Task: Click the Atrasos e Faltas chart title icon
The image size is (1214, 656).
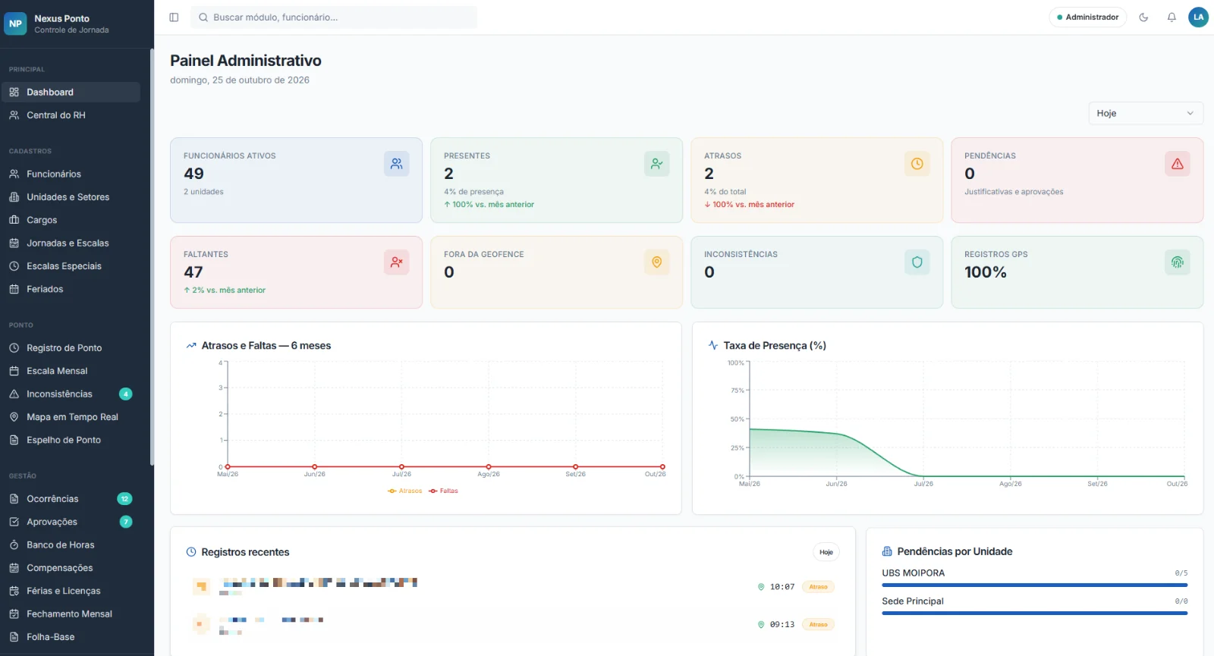Action: 191,346
